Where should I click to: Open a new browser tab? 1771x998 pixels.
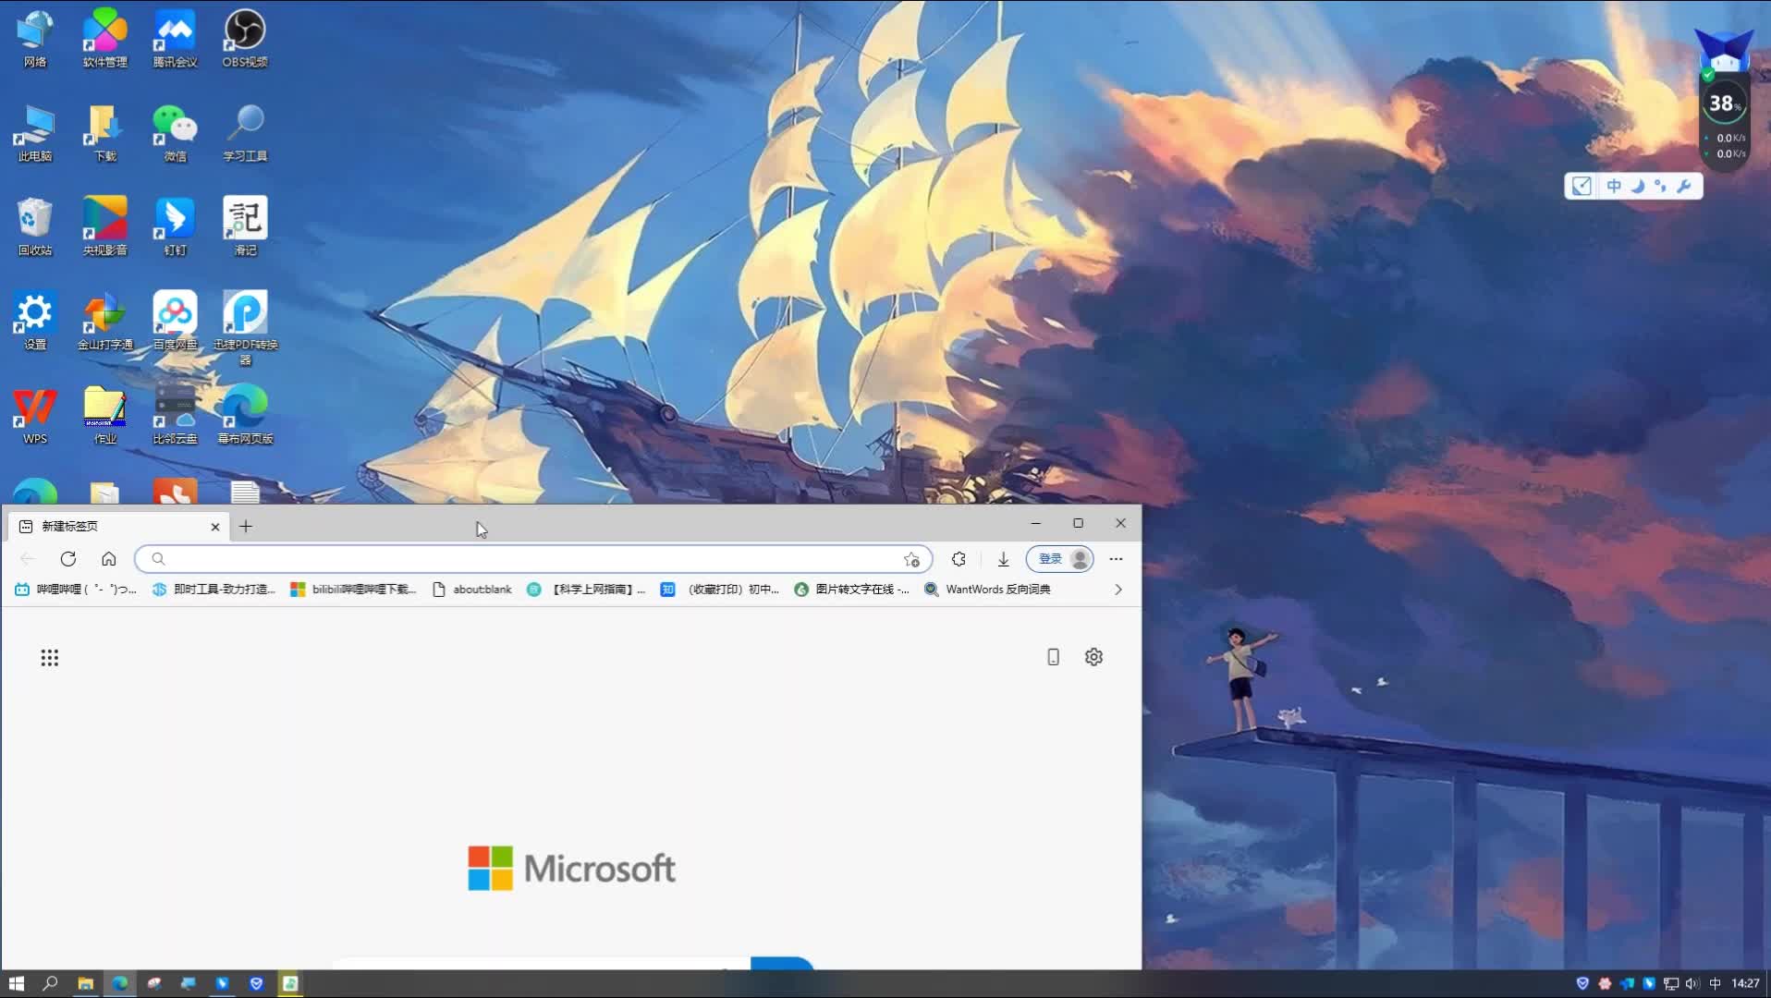pos(246,527)
